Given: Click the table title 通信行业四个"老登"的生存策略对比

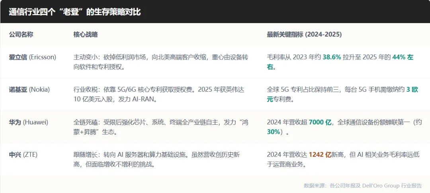Looking at the screenshot, I should click(74, 12).
